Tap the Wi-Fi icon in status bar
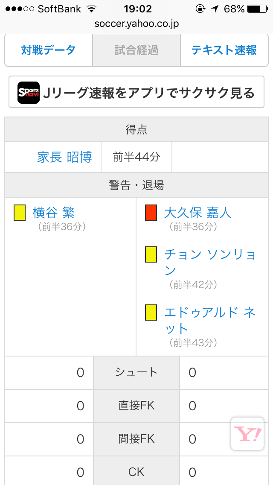Viewport: 273px width, 485px height. tap(91, 9)
